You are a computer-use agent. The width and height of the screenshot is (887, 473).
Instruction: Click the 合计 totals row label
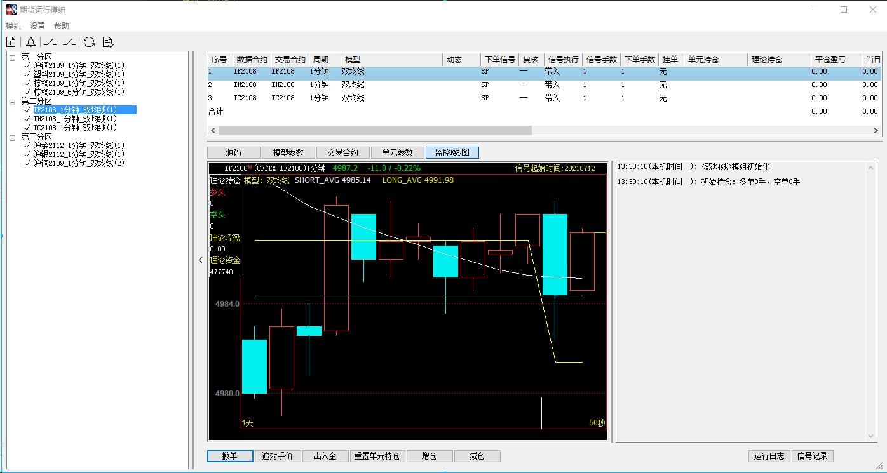click(216, 111)
